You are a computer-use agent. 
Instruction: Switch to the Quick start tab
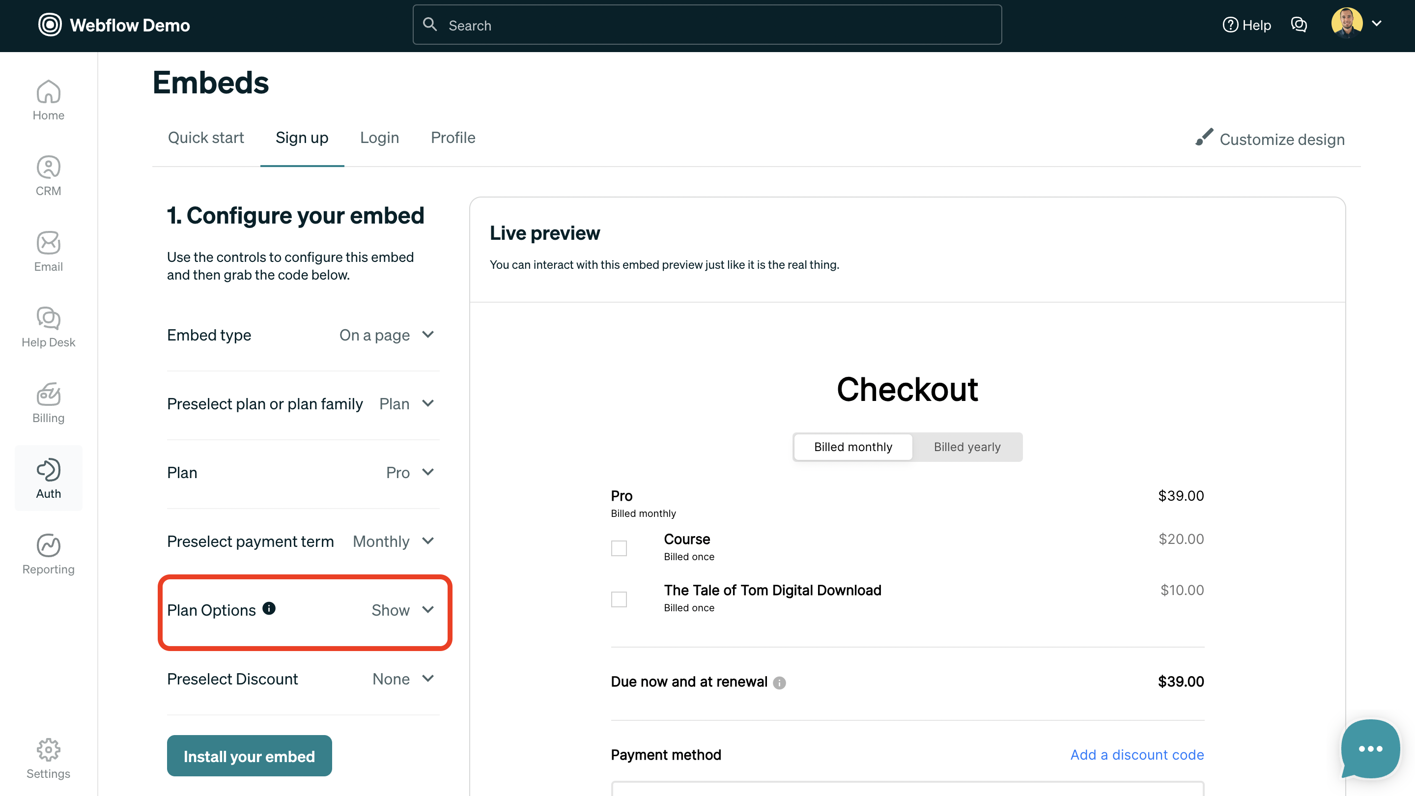[x=205, y=138]
